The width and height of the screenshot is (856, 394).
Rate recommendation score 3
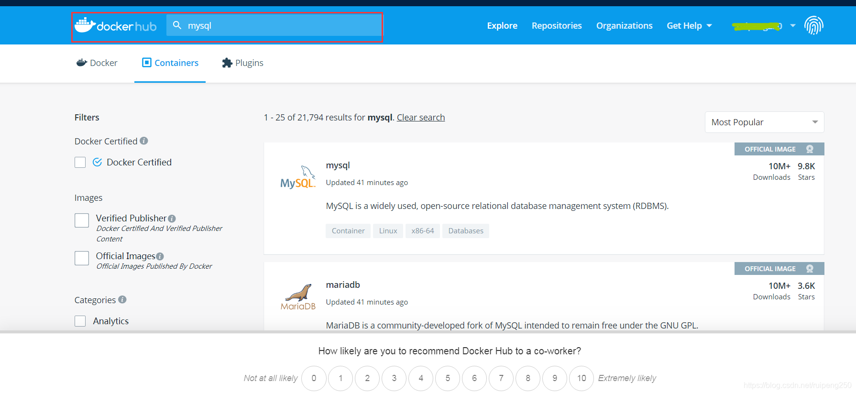click(x=394, y=378)
